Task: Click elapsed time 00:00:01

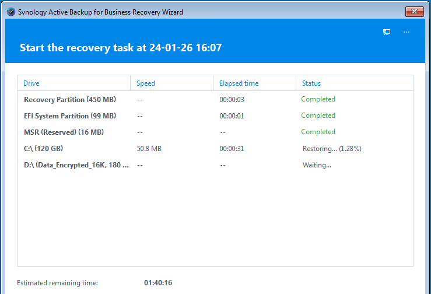Action: [232, 116]
